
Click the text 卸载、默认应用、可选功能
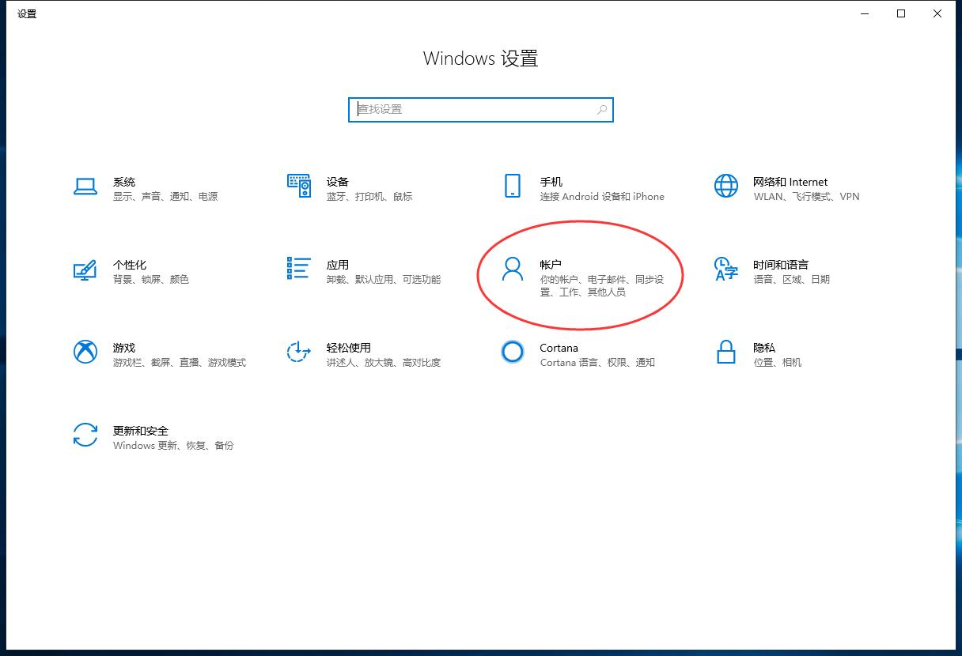(384, 280)
